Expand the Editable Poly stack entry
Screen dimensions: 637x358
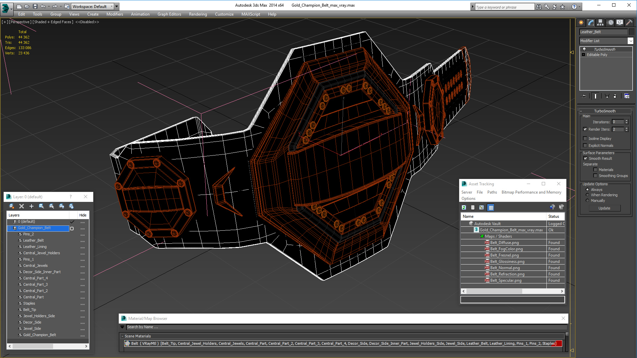coord(584,55)
